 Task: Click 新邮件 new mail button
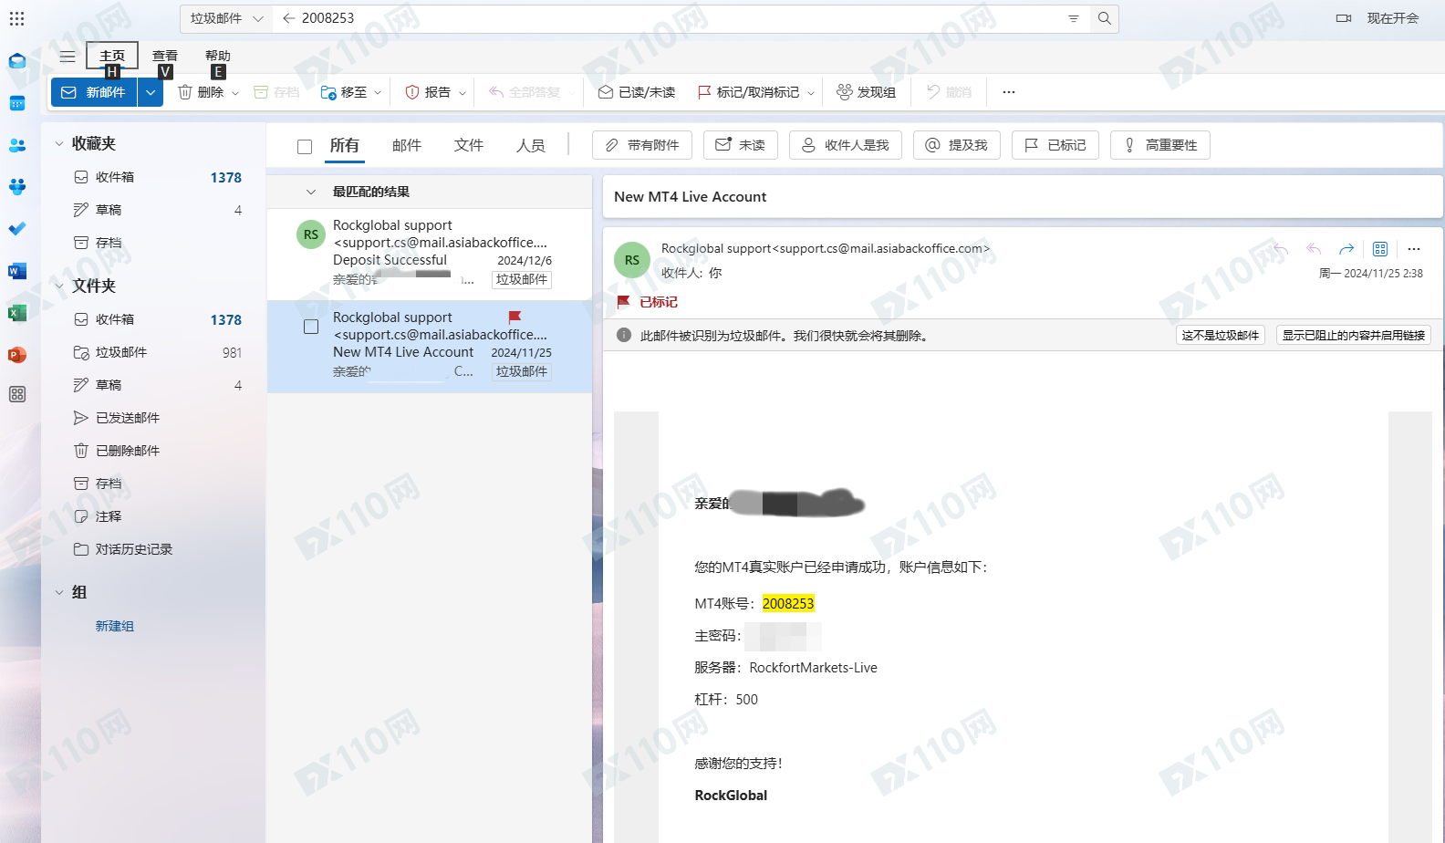coord(94,92)
